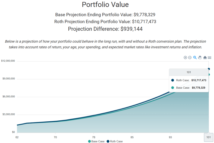Click the zoom out minus icon
This screenshot has height=143, width=214.
(190, 57)
